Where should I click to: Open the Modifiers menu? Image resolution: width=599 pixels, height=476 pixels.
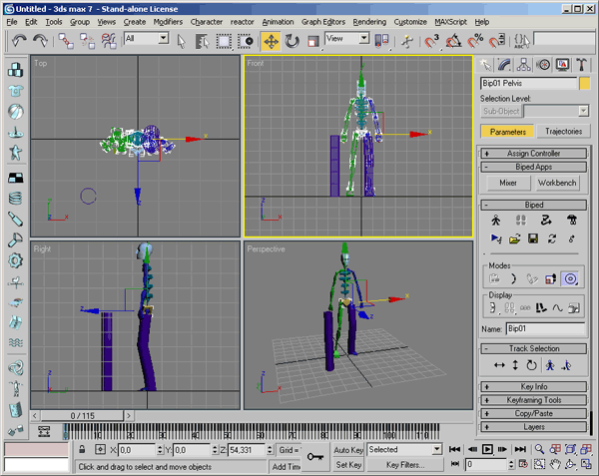pyautogui.click(x=168, y=21)
